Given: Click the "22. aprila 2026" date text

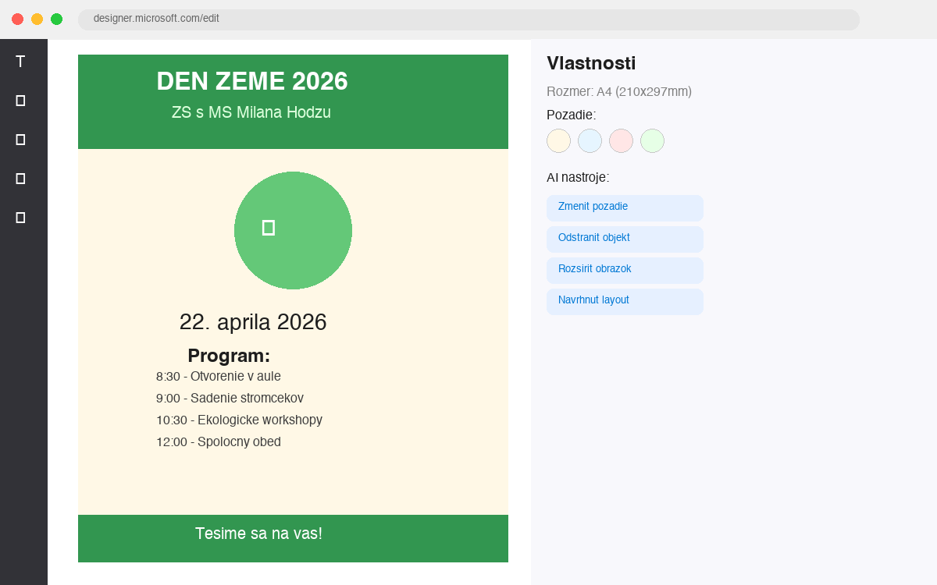Looking at the screenshot, I should tap(253, 321).
